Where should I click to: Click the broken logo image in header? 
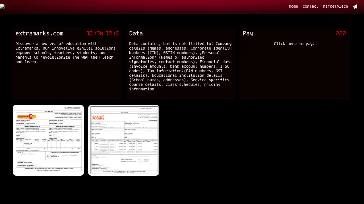(x=2, y=7)
